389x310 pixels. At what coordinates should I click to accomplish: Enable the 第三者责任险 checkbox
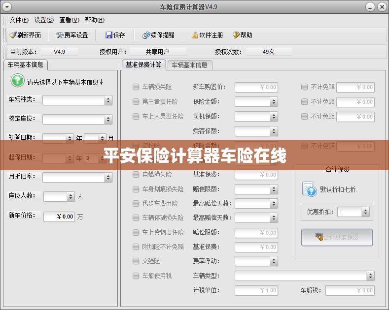tap(136, 101)
